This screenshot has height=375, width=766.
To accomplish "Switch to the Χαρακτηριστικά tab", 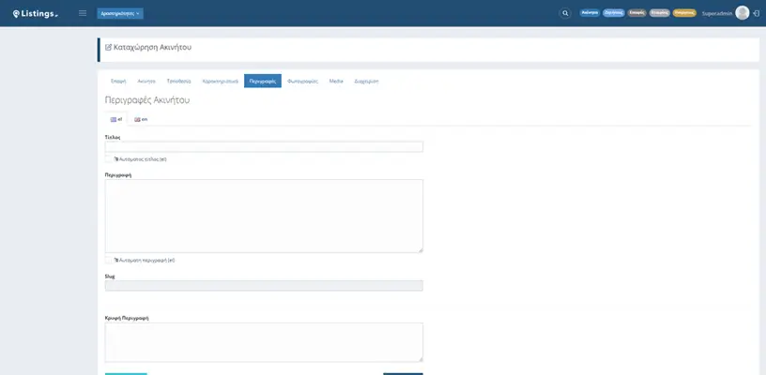I will 221,81.
